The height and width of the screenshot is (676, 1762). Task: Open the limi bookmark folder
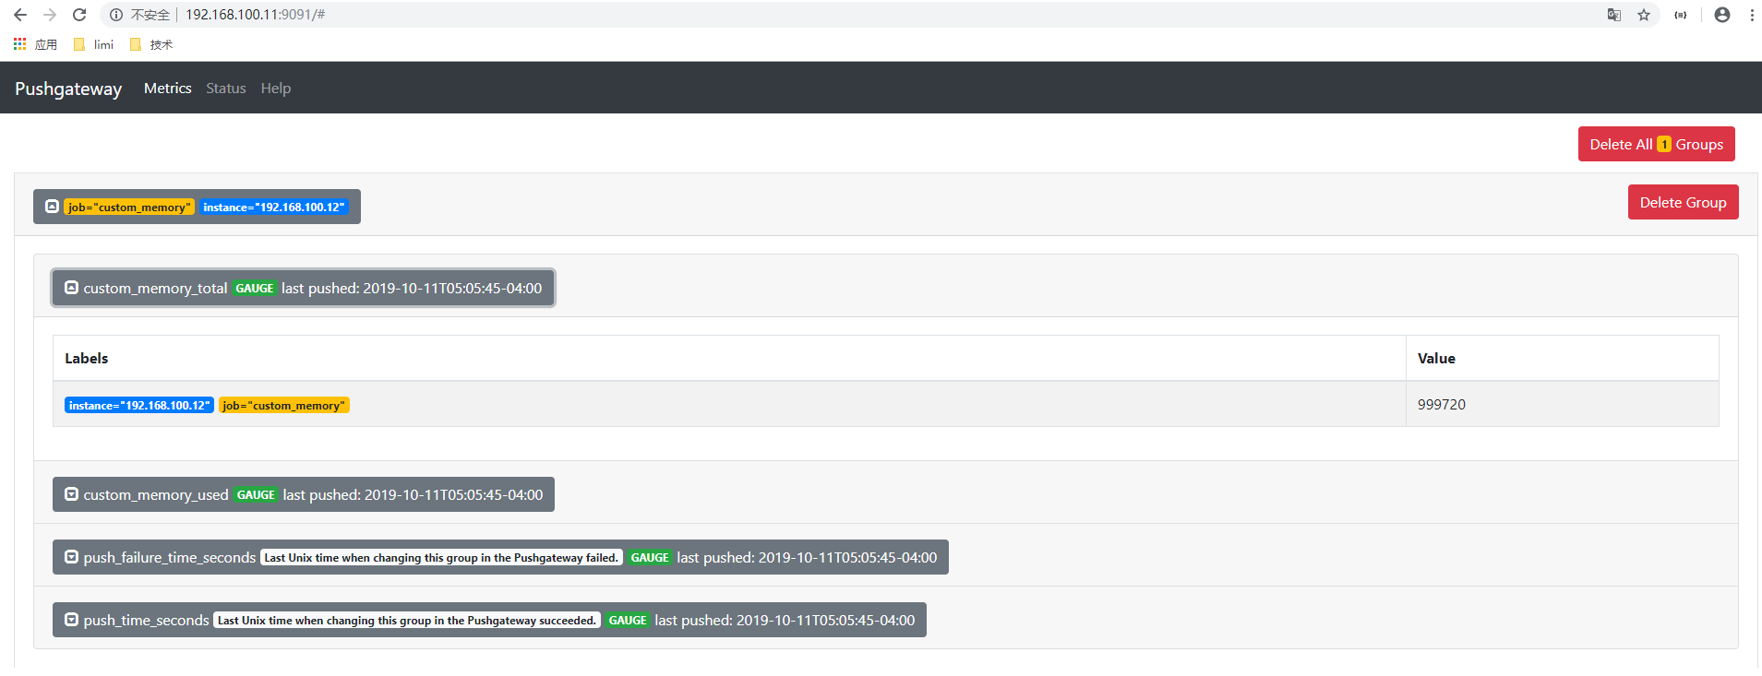tap(93, 44)
